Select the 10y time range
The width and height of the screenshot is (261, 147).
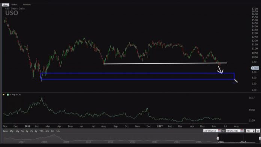(x=17, y=131)
